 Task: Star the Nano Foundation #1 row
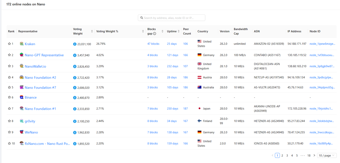[9, 109]
